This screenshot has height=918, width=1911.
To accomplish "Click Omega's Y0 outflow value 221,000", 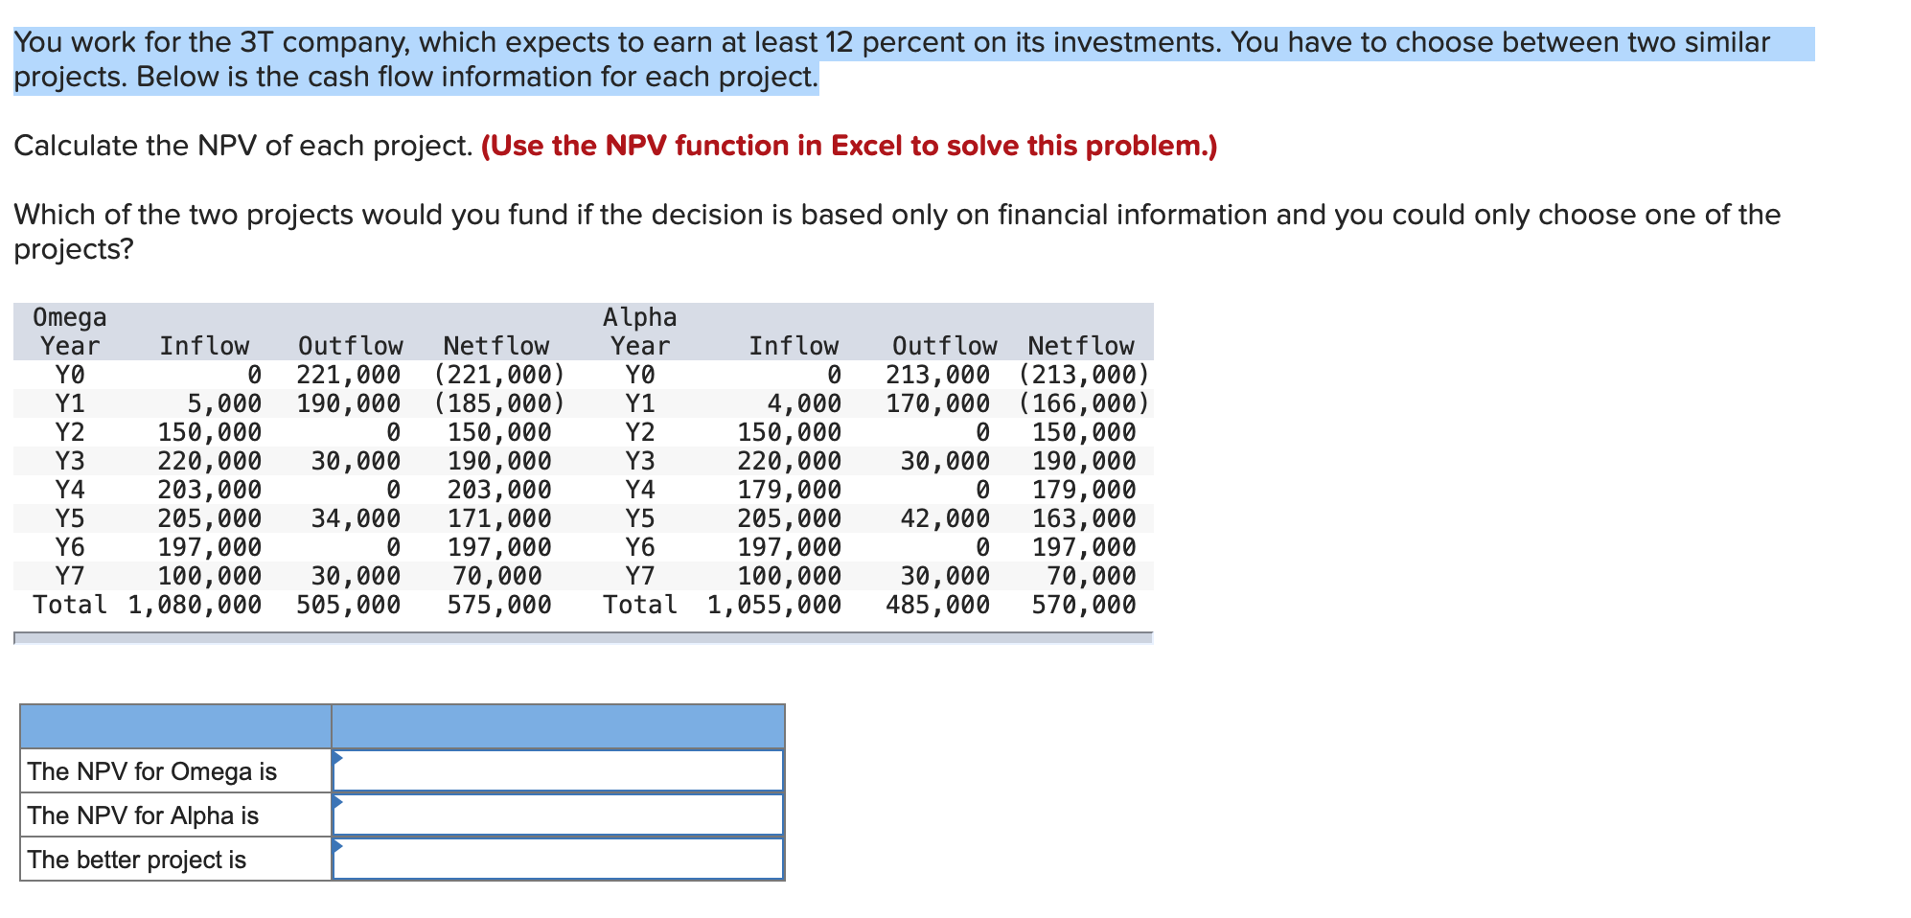I will pos(349,375).
